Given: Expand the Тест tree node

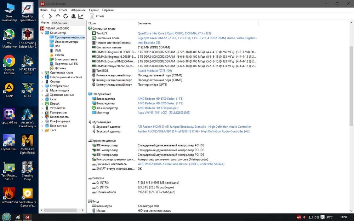Looking at the screenshot, I should tap(42, 130).
